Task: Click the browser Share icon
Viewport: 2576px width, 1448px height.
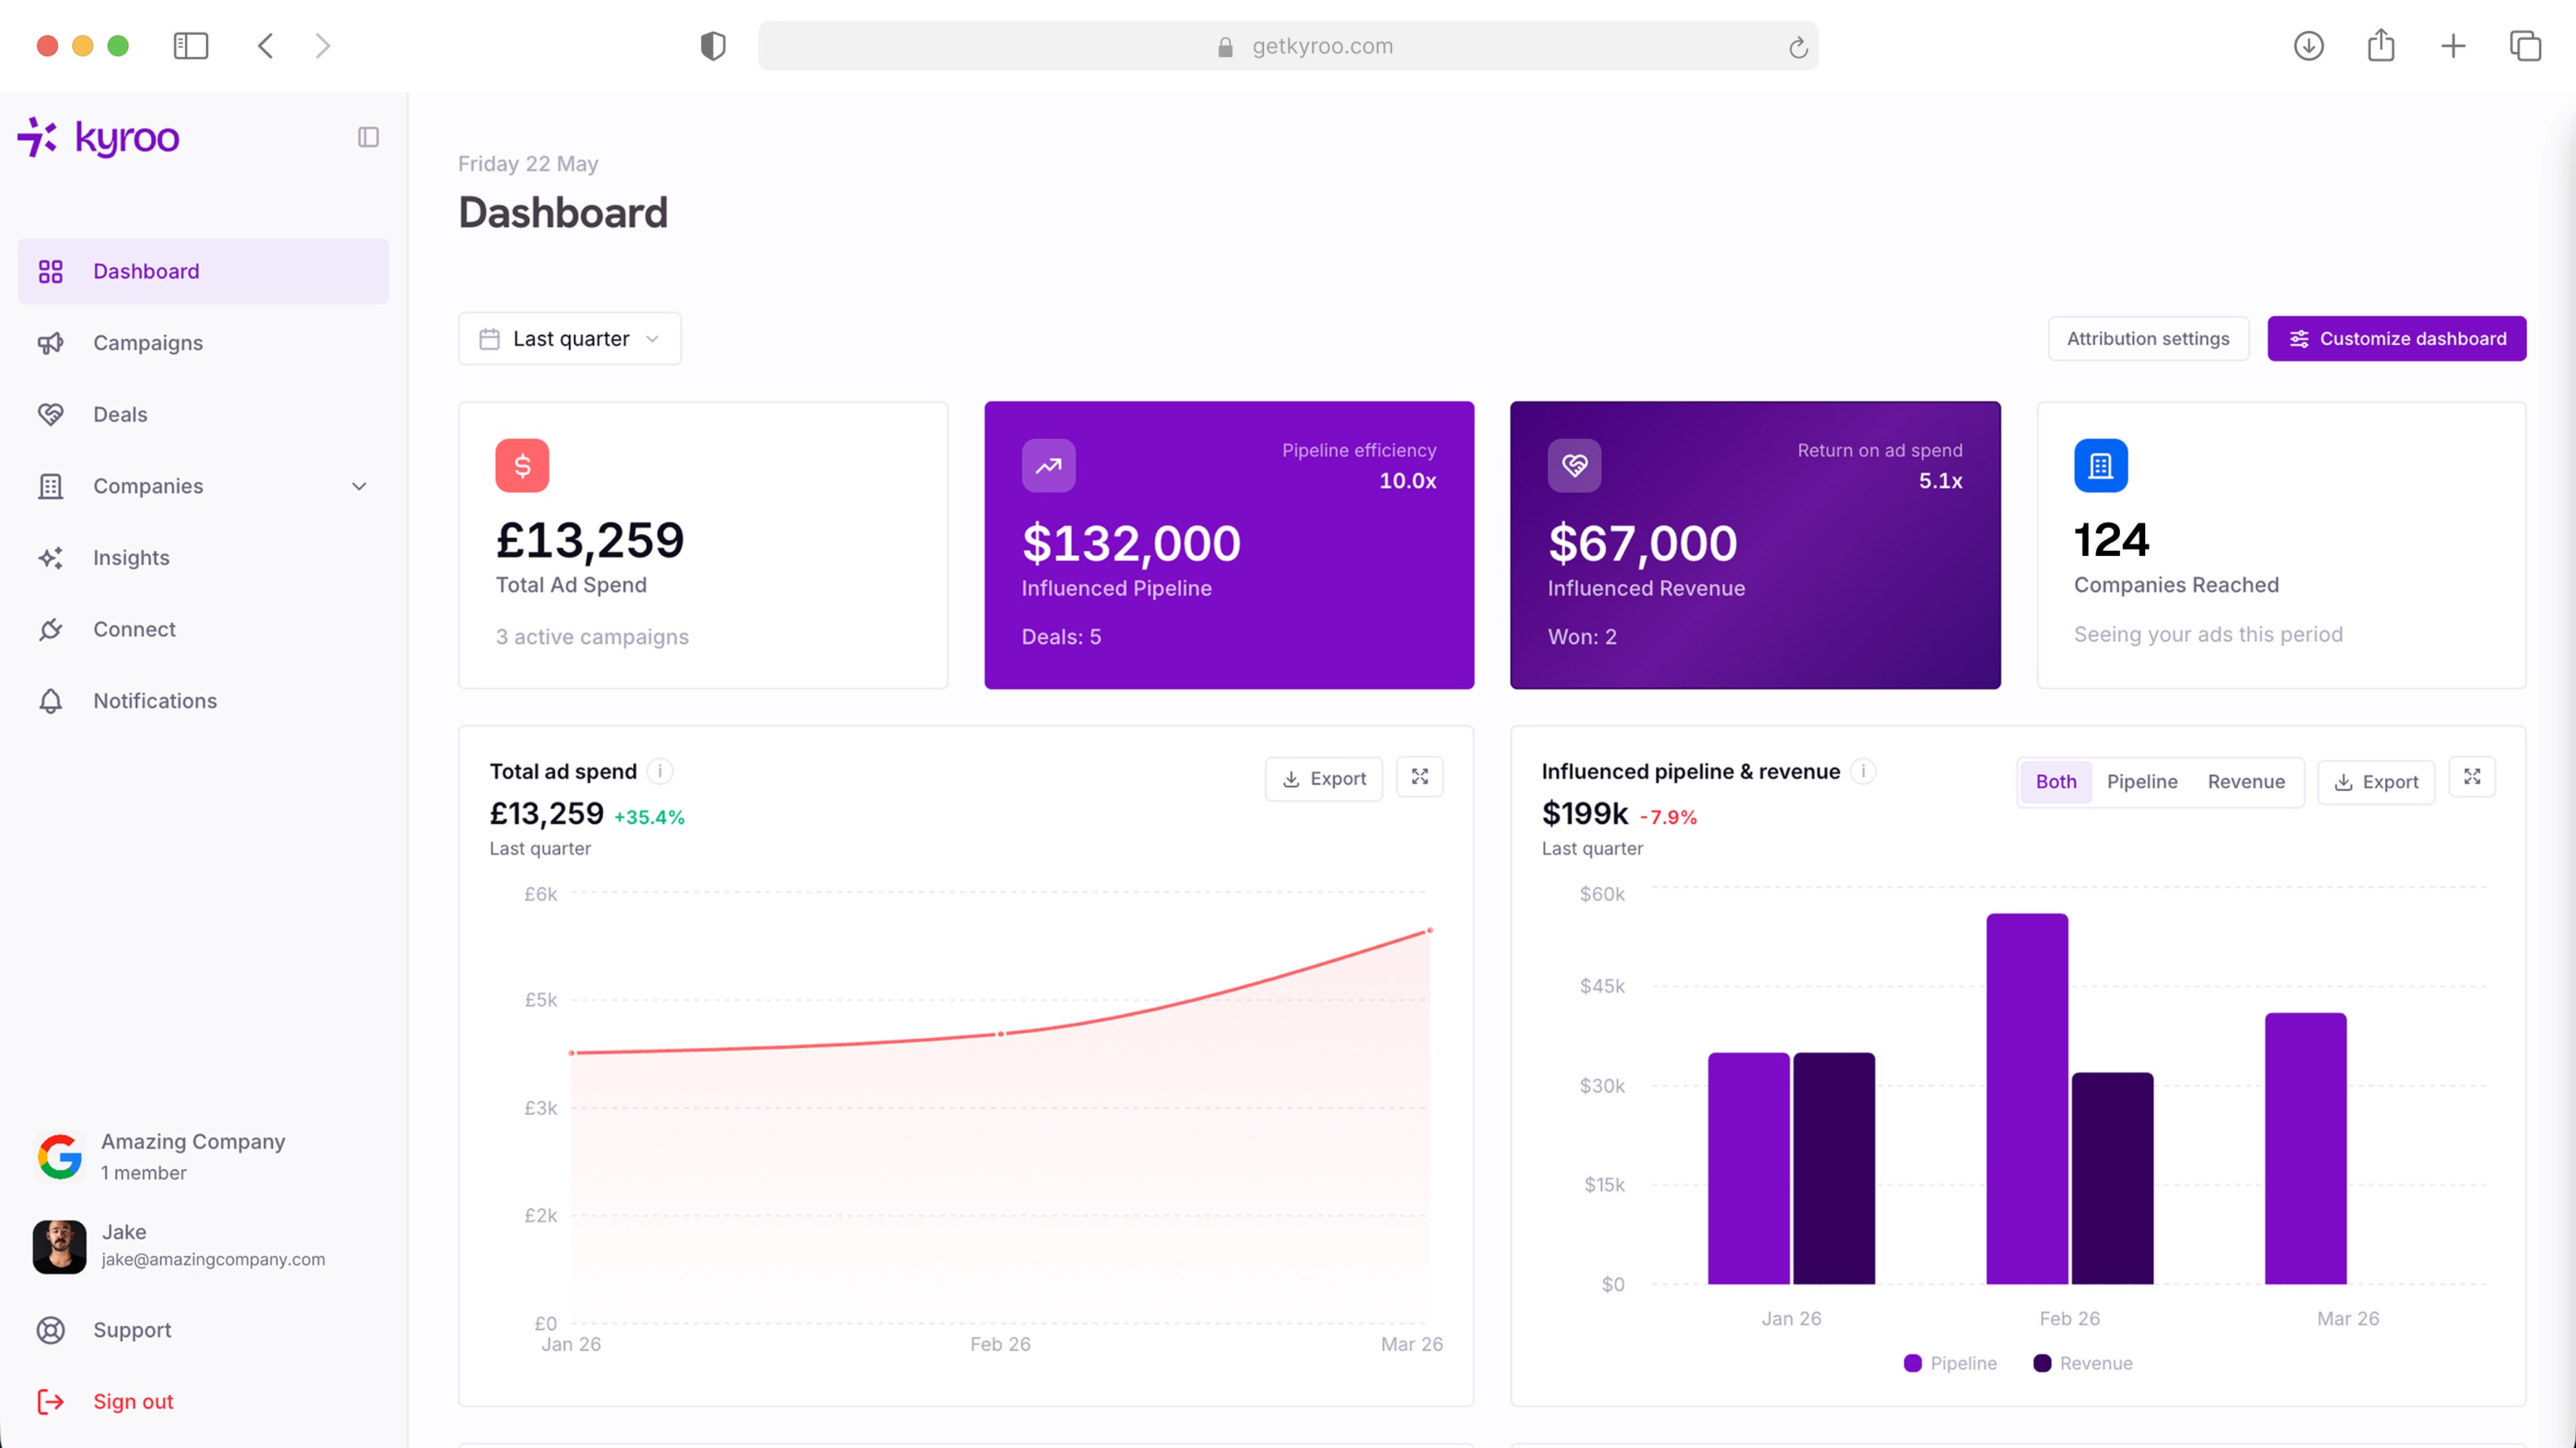Action: pos(2381,45)
